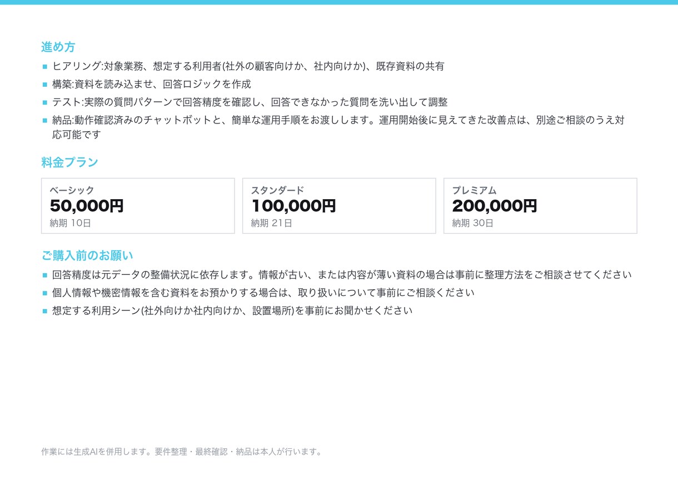Click the bullet line starting with "構築:資料を読み込ませ"

152,84
